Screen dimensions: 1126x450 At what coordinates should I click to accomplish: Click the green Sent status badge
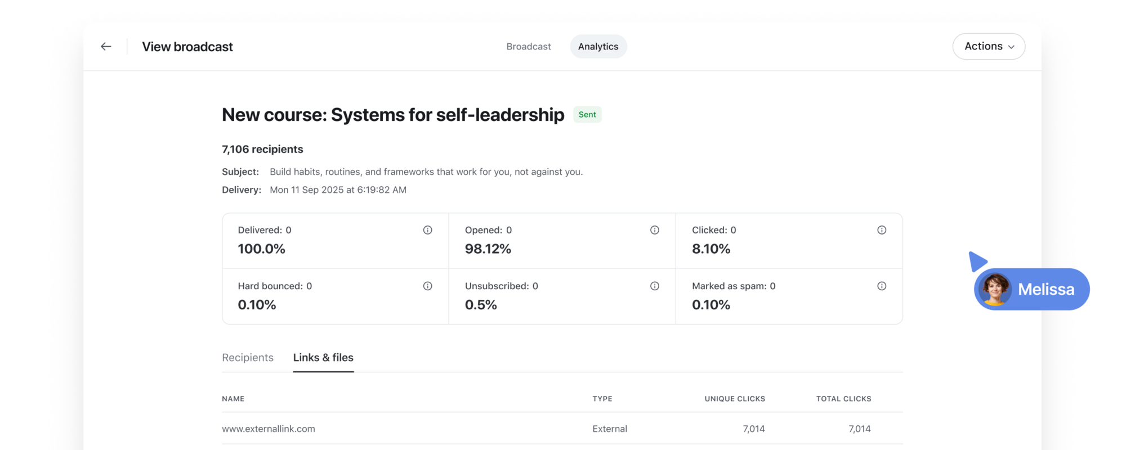click(x=587, y=115)
